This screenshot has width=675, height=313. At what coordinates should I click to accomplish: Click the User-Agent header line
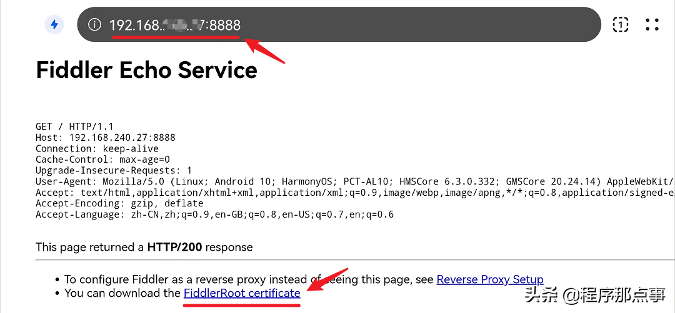[x=355, y=181]
